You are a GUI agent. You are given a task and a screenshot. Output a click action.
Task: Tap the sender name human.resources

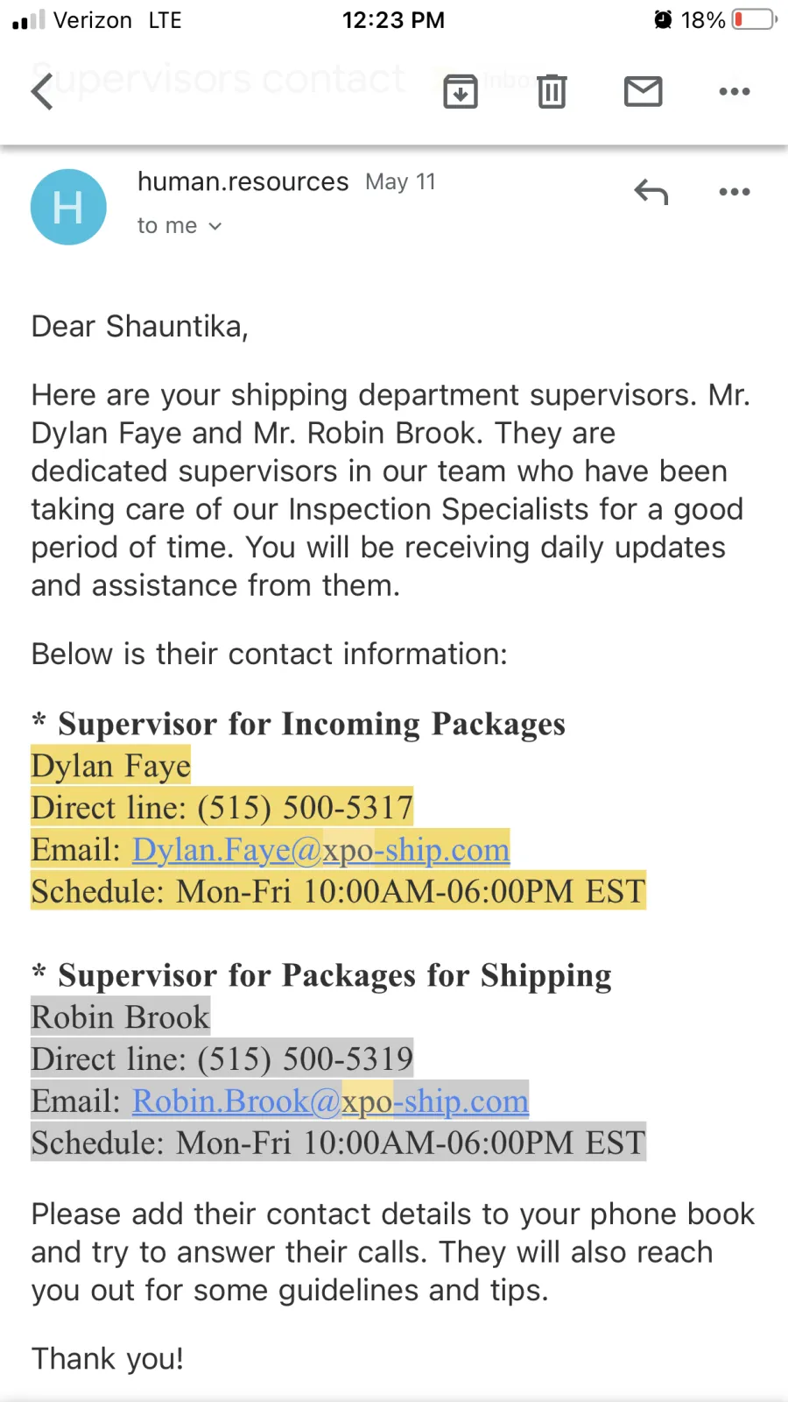click(x=243, y=182)
